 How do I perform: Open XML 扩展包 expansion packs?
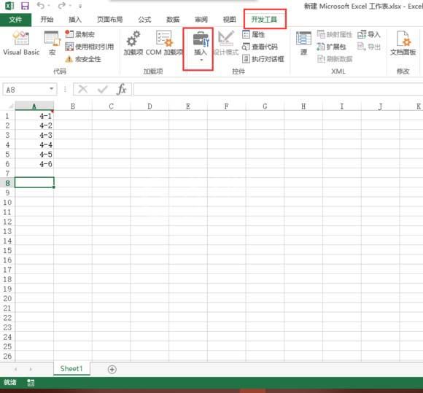[x=331, y=47]
